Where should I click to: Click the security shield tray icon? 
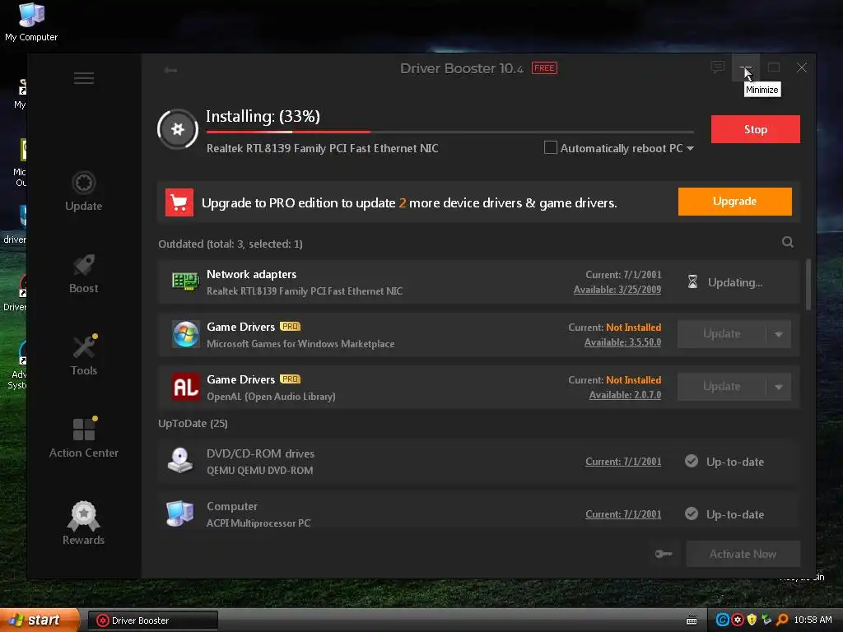(752, 620)
